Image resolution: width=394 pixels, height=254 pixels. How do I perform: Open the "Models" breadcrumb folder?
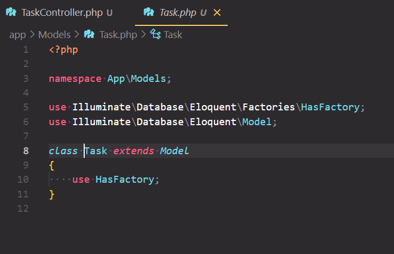point(54,35)
